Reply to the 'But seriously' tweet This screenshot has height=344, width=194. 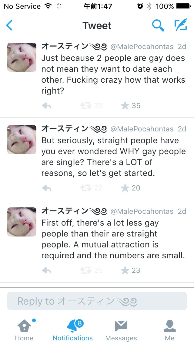click(47, 188)
